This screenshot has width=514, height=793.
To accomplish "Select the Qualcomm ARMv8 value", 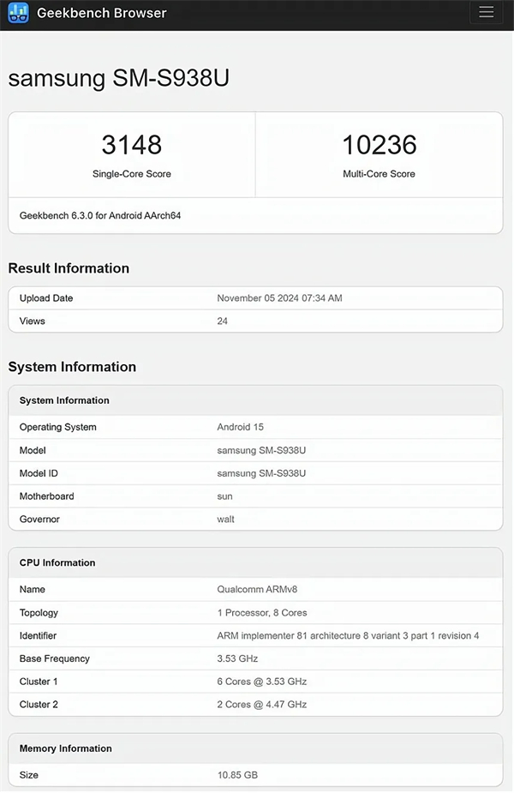I will (257, 590).
